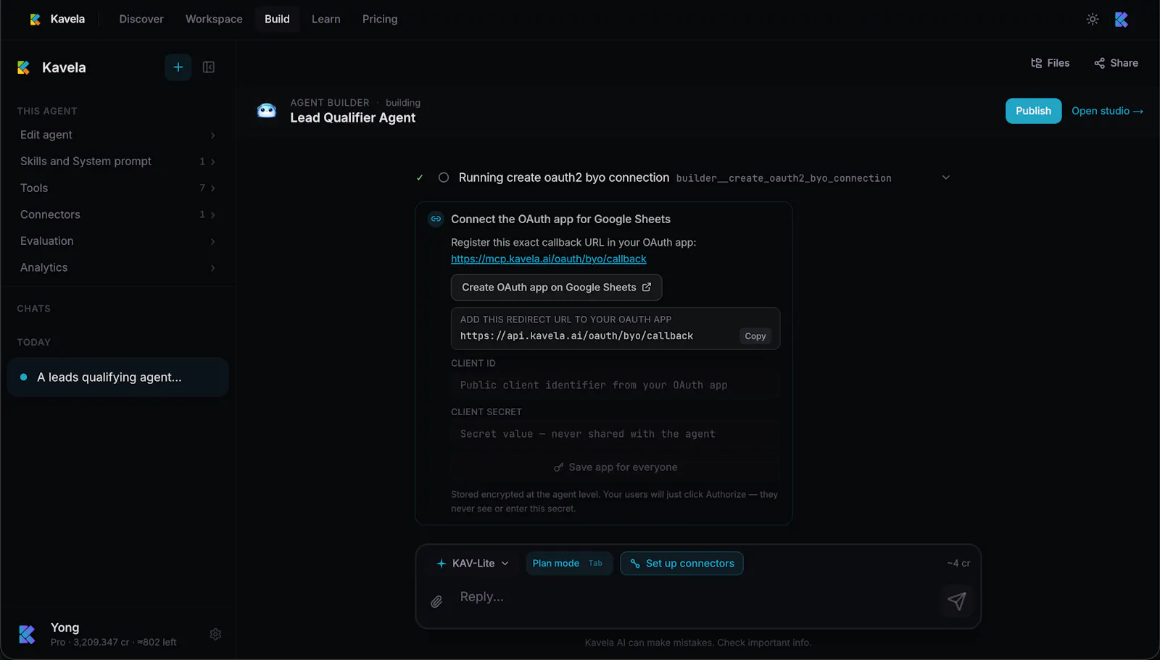Viewport: 1160px width, 660px height.
Task: Open the Pricing tab
Action: point(380,20)
